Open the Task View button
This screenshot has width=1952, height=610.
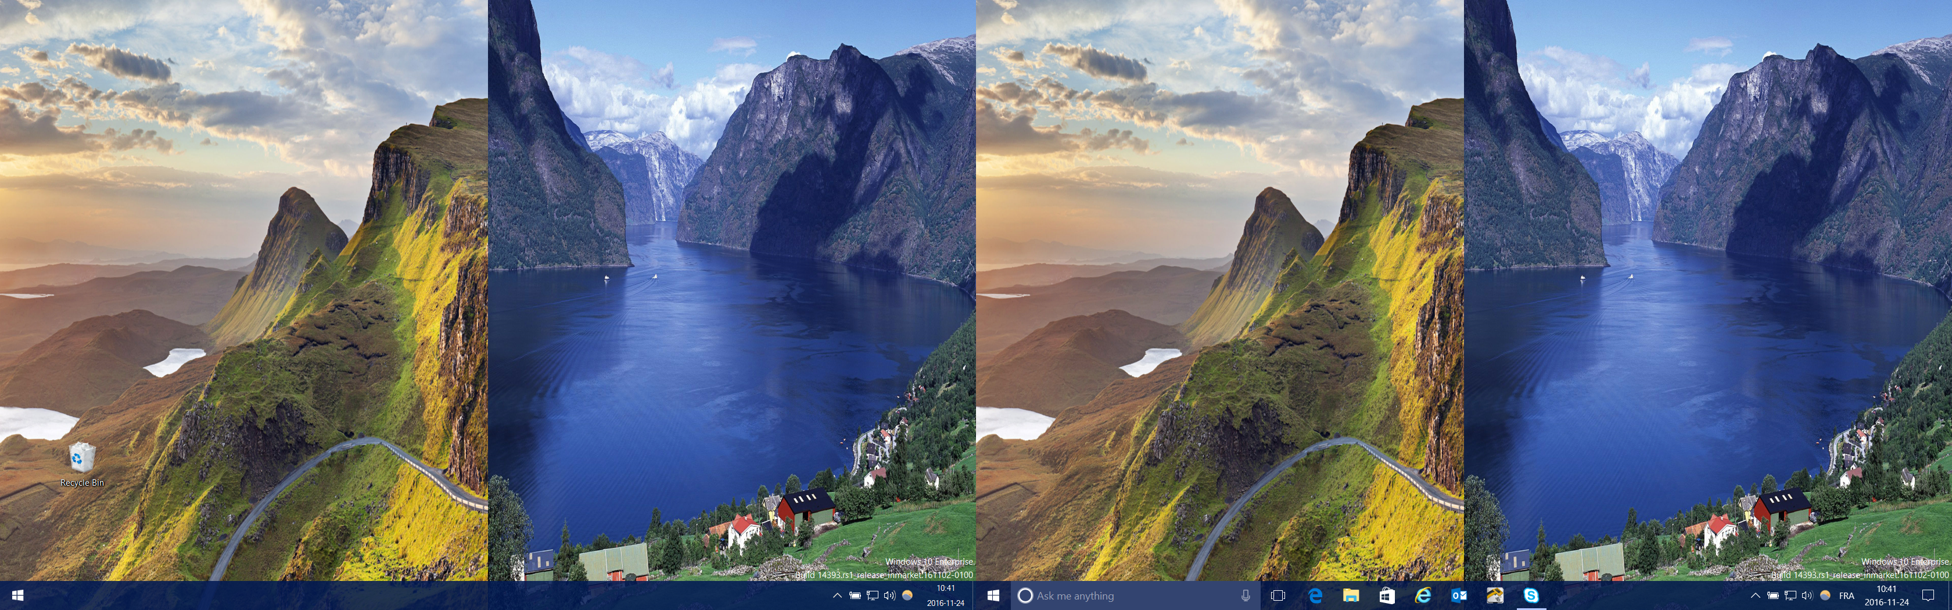tap(1278, 597)
